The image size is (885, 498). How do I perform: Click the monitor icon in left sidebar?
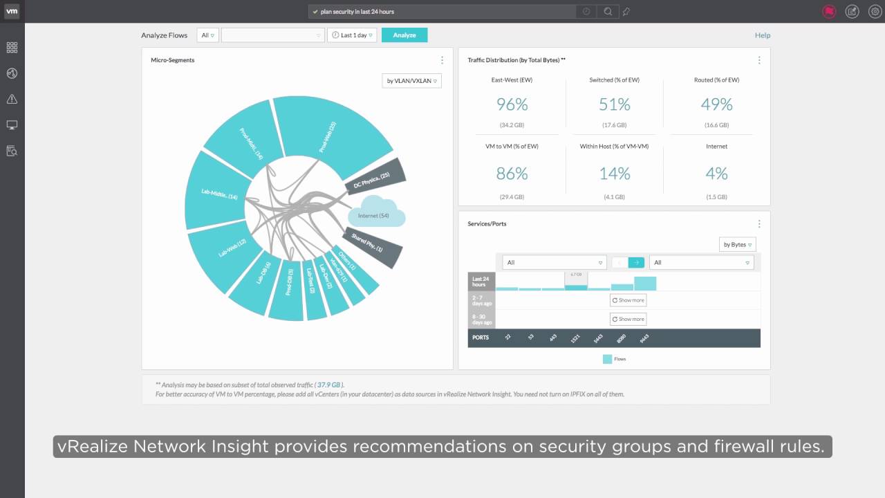[12, 124]
